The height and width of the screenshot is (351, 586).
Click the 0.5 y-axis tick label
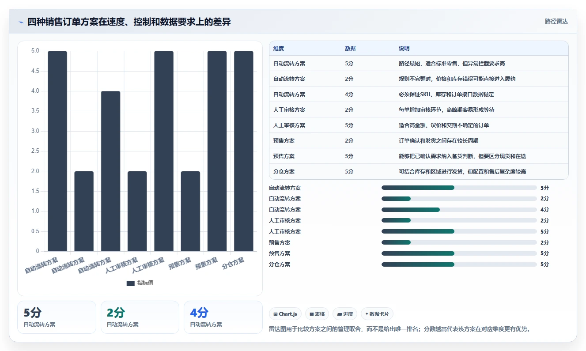[35, 231]
